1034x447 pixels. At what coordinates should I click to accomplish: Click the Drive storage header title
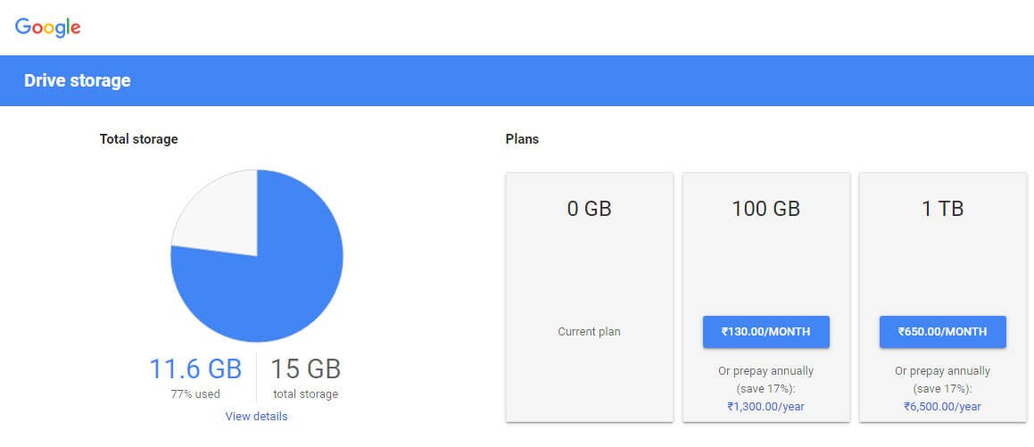point(78,81)
